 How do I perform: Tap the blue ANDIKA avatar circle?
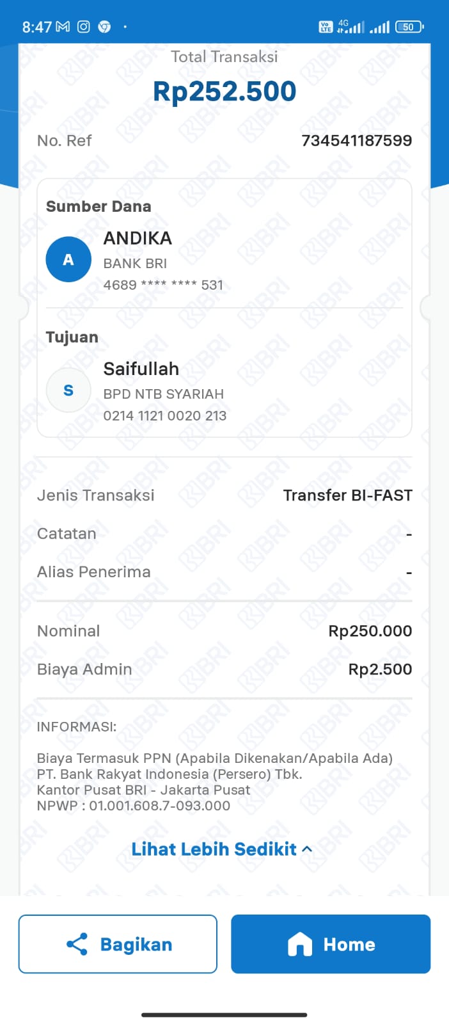click(68, 260)
